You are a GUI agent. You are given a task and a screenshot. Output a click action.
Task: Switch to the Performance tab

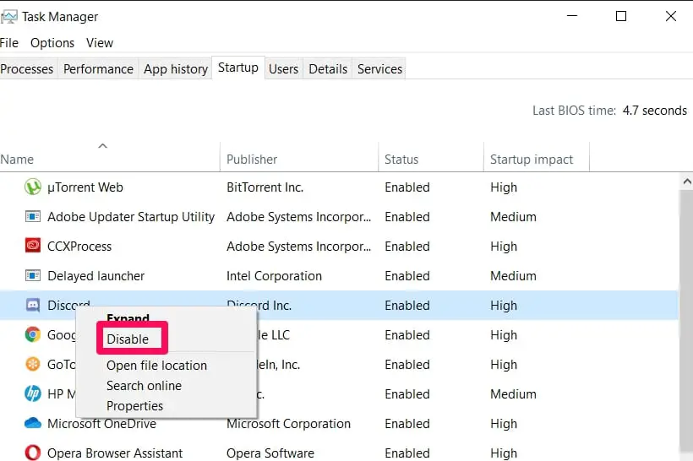[98, 69]
